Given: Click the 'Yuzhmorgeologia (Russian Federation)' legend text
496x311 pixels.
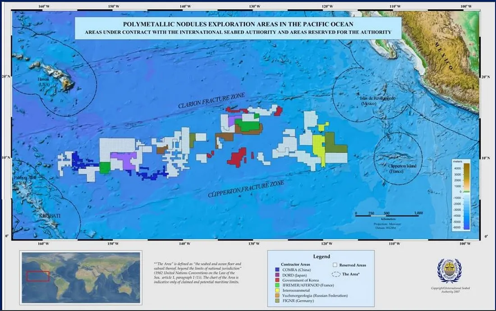Looking at the screenshot, I should tap(315, 296).
